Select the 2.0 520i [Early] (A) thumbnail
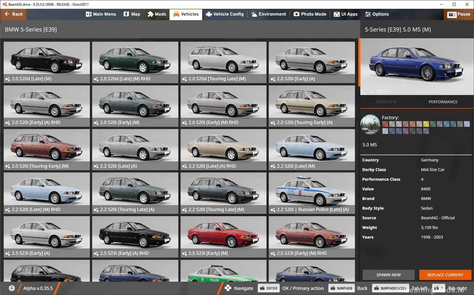 click(x=312, y=62)
